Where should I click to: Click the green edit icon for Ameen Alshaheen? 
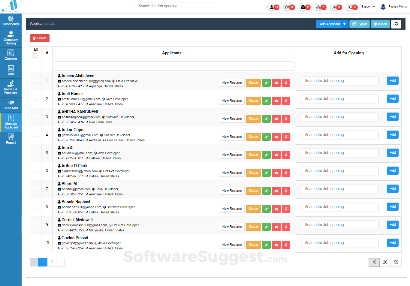point(266,83)
